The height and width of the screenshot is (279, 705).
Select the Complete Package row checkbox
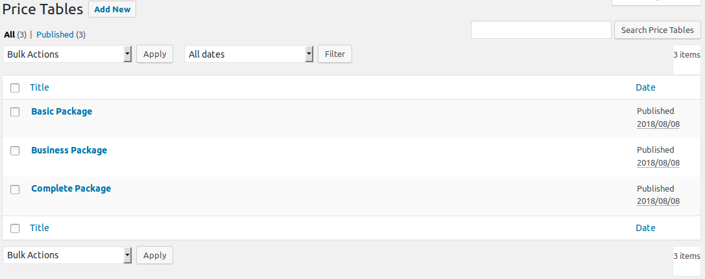point(15,190)
